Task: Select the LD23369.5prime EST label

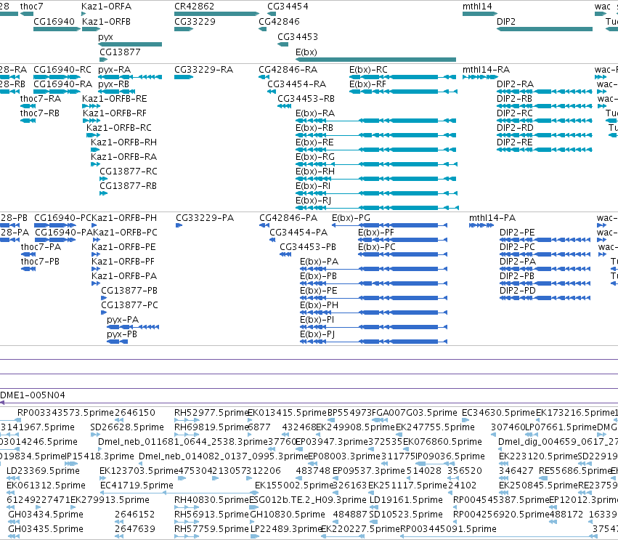Action: click(x=43, y=470)
